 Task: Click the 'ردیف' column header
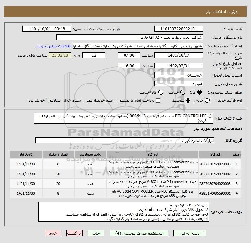(237, 154)
